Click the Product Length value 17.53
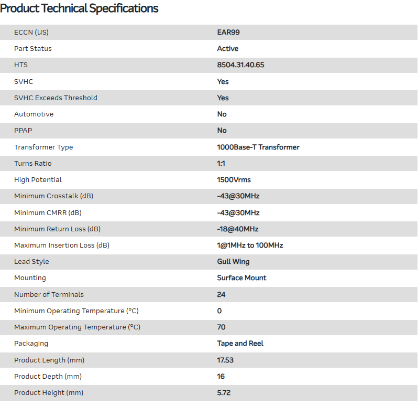 coord(226,360)
